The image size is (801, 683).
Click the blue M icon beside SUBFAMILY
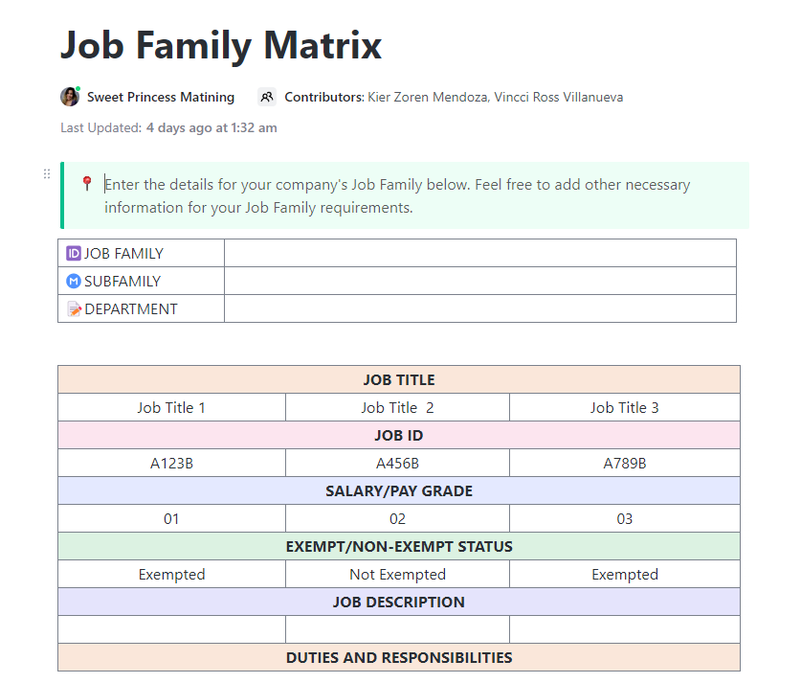[x=74, y=282]
